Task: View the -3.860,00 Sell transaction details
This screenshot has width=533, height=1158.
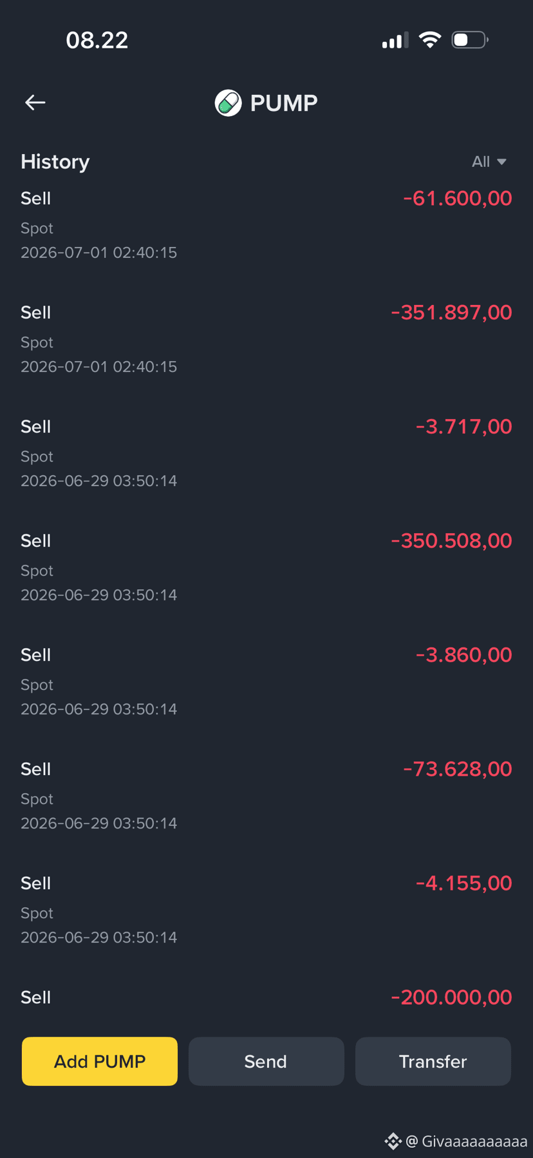Action: pos(266,682)
